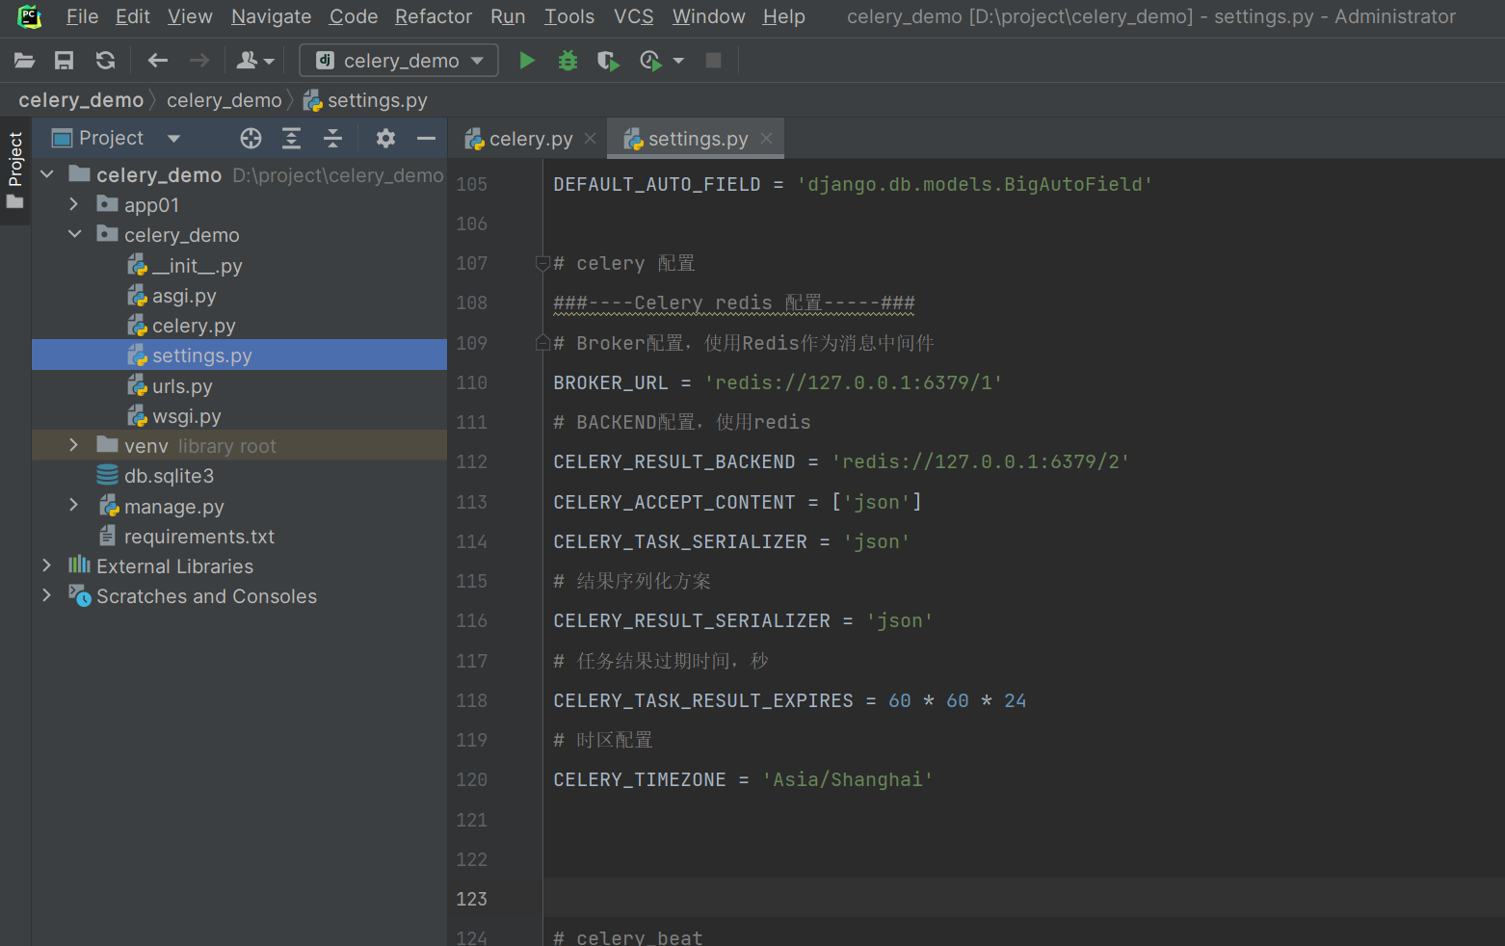Click CELERY_RESULT_BACKEND variable name

click(x=674, y=462)
